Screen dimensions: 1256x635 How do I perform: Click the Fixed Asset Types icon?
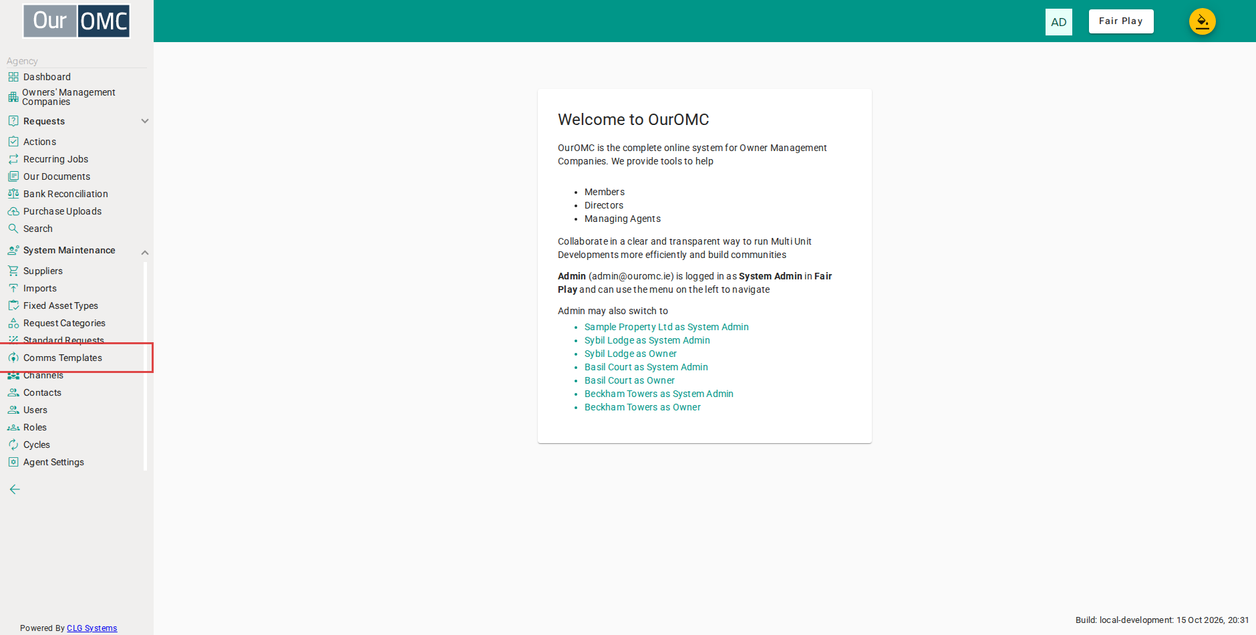(x=13, y=305)
